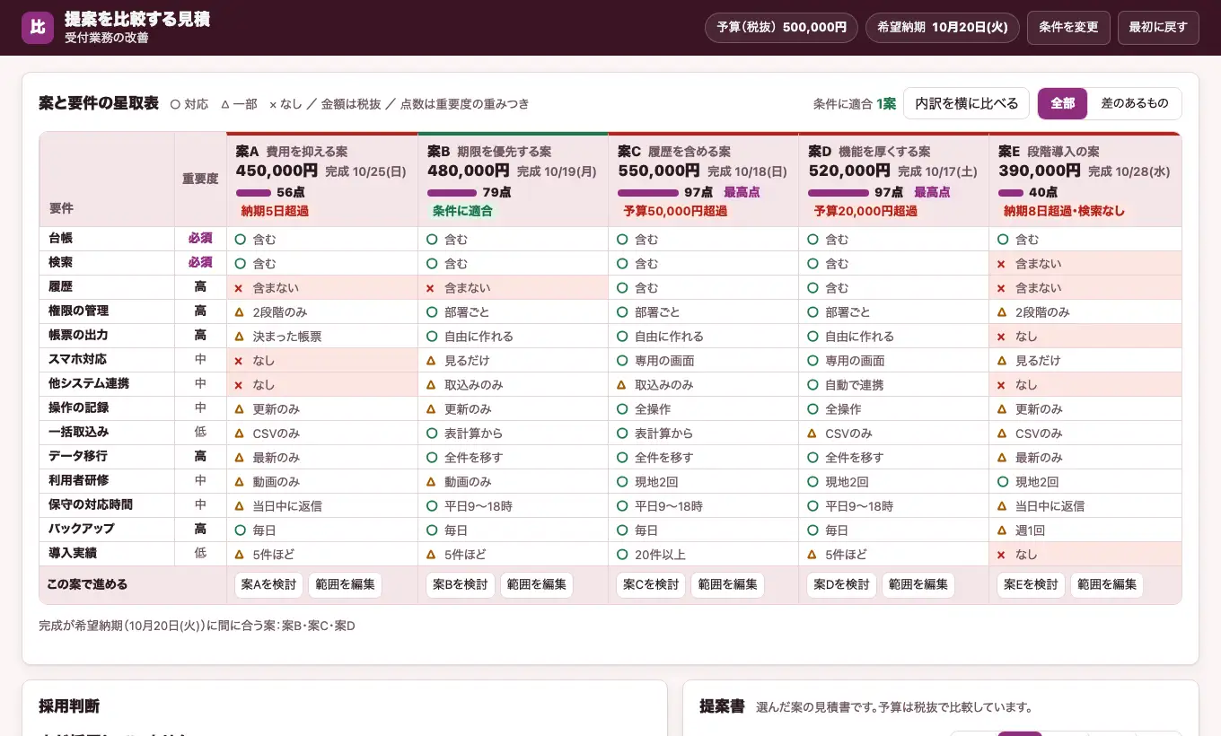Click 納期8日超過・検索なし warning under 案E
The height and width of the screenshot is (736, 1221).
[1064, 212]
